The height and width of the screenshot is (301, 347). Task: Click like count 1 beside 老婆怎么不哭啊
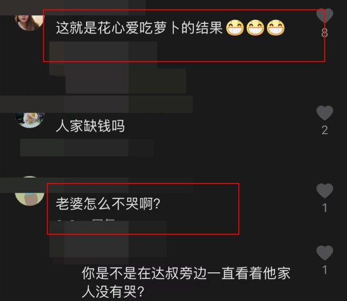[x=325, y=208]
